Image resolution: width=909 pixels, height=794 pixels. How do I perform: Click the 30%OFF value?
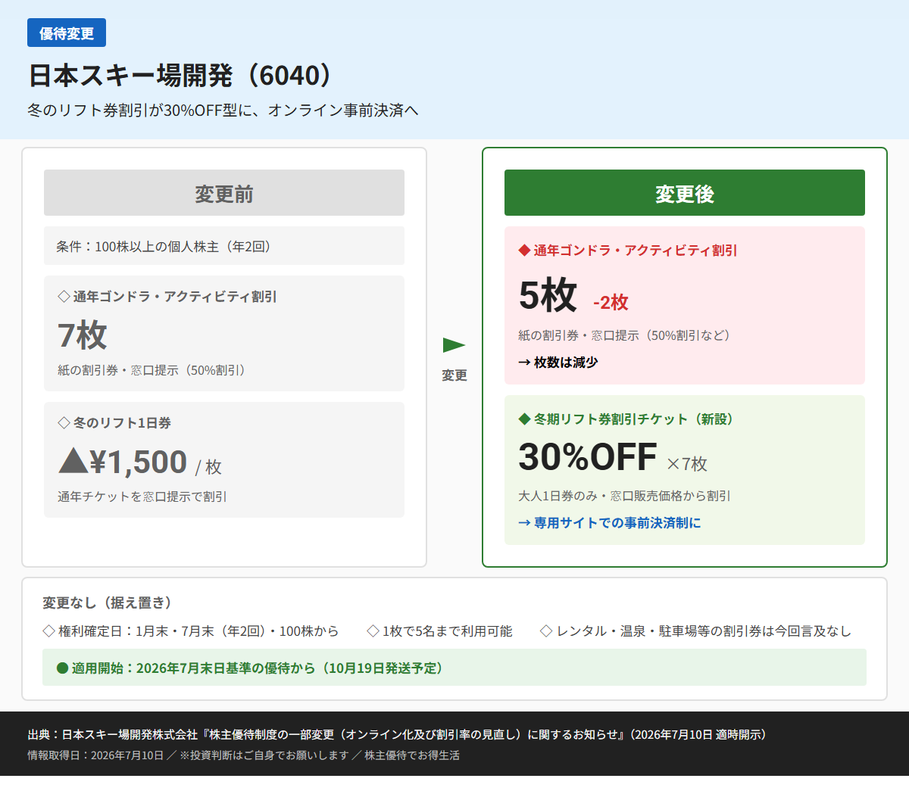(x=588, y=456)
